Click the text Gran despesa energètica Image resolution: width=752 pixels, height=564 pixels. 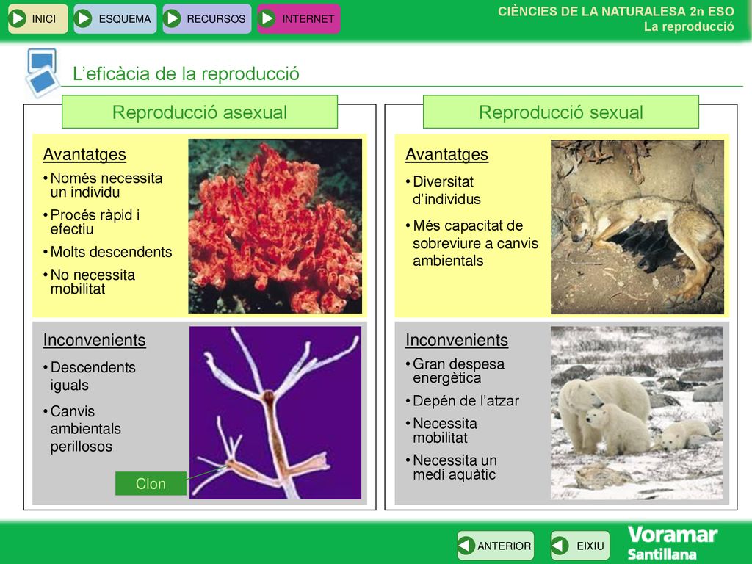[x=458, y=371]
